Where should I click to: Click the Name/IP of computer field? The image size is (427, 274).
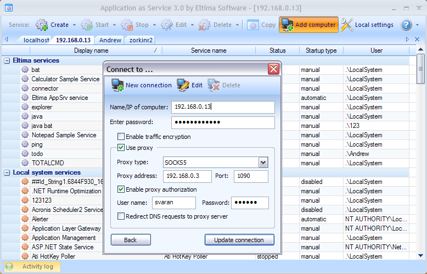point(223,107)
